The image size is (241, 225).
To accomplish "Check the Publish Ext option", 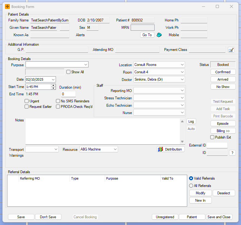I will (212, 137).
